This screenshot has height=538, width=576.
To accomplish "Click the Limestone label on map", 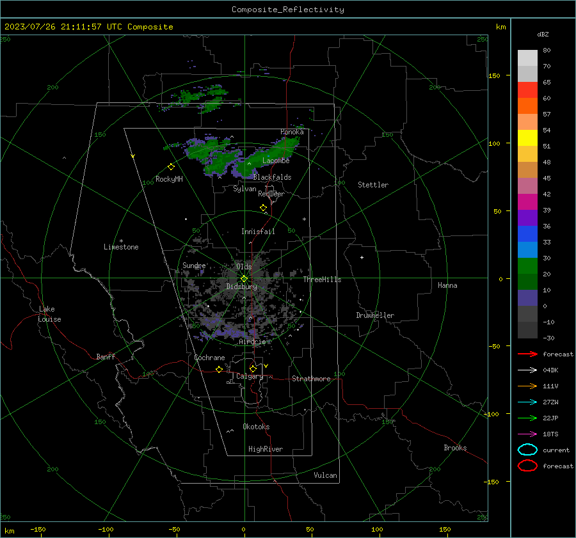I will coord(121,247).
